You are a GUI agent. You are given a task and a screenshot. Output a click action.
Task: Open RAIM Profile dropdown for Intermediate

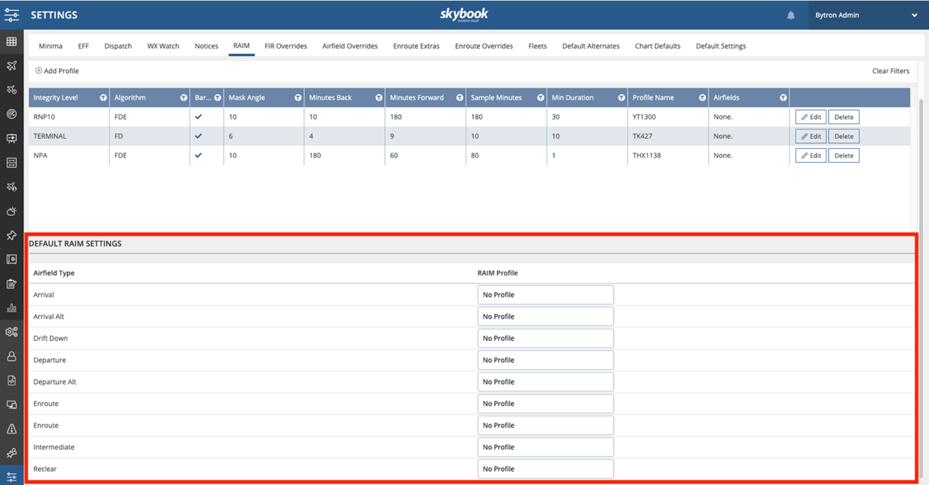pyautogui.click(x=546, y=447)
